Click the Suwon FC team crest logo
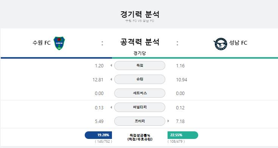The width and height of the screenshot is (278, 148). [59, 43]
